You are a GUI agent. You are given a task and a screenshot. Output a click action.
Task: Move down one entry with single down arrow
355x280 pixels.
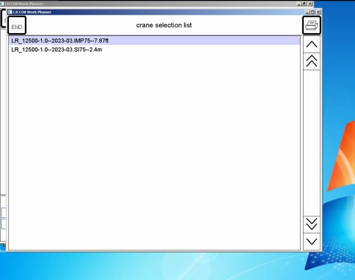click(x=312, y=242)
